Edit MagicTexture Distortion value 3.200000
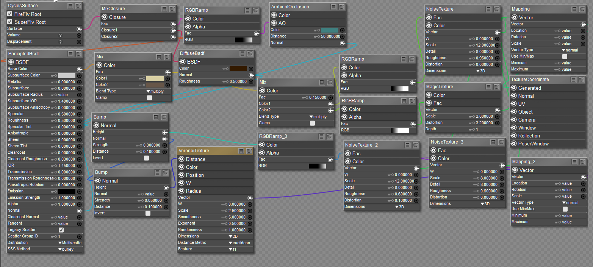Screen dimensions: 593x267 (x=483, y=123)
